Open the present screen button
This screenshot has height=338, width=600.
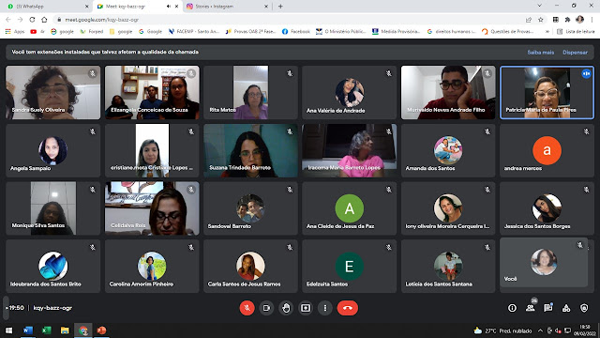pyautogui.click(x=306, y=308)
